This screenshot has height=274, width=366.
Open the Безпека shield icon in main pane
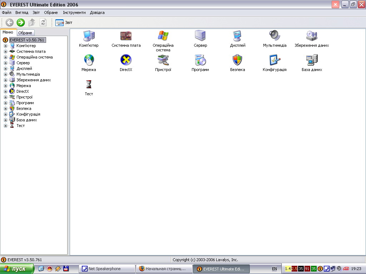click(237, 60)
